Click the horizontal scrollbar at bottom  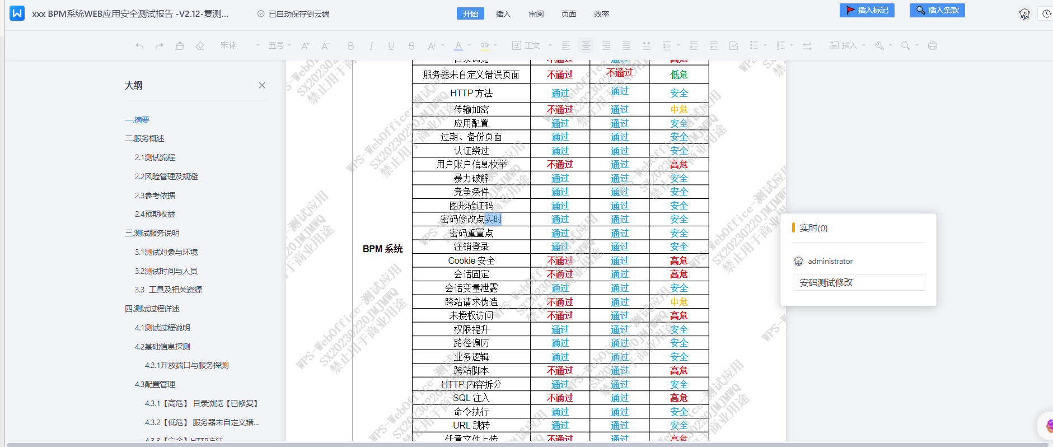tap(526, 445)
